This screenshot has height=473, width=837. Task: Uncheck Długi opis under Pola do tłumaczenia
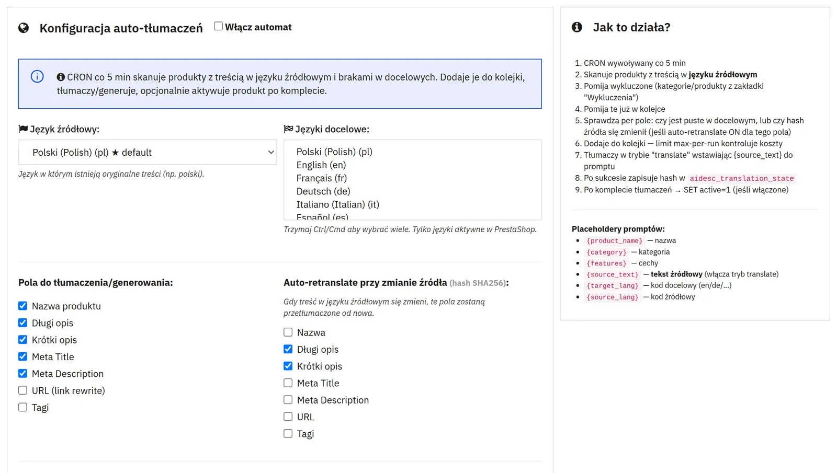[22, 322]
